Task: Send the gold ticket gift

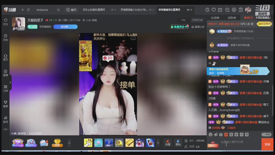Action: pyautogui.click(x=130, y=143)
